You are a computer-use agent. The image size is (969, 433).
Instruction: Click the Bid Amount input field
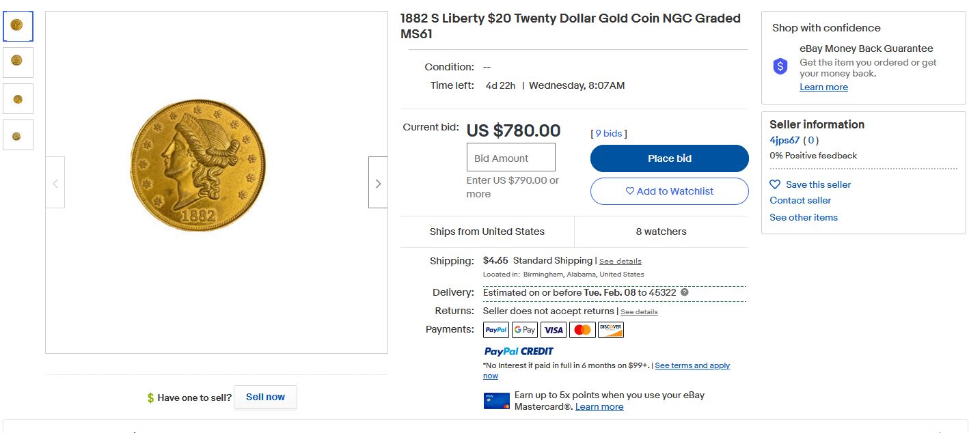click(510, 158)
